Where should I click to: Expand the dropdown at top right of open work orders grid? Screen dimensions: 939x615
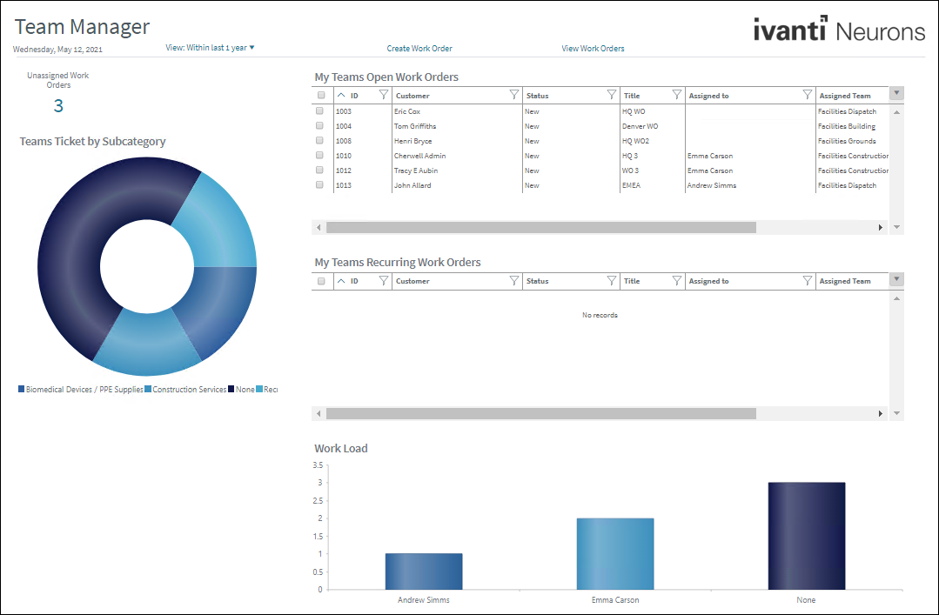tap(895, 95)
